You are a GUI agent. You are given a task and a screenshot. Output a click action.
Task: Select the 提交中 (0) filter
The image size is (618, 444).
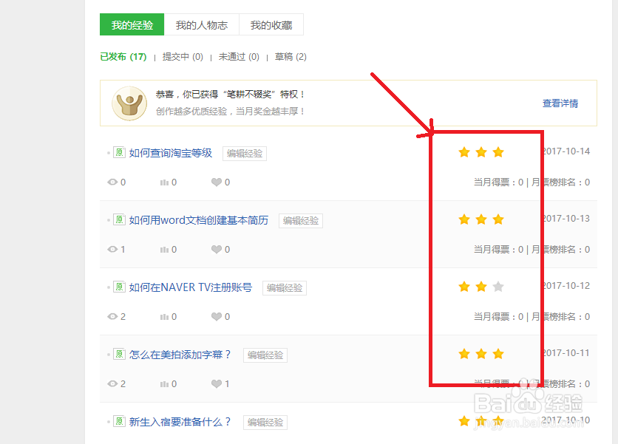pyautogui.click(x=182, y=56)
